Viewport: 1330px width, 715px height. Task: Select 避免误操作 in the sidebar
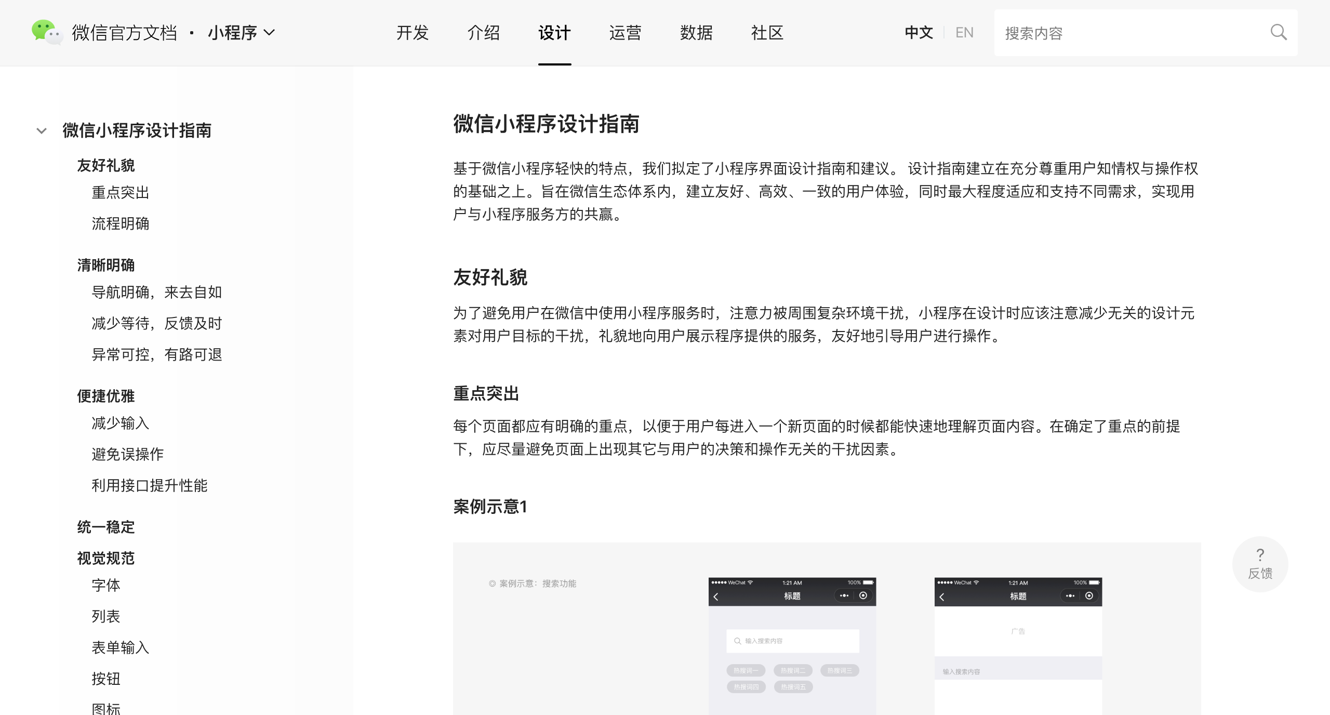pyautogui.click(x=128, y=455)
